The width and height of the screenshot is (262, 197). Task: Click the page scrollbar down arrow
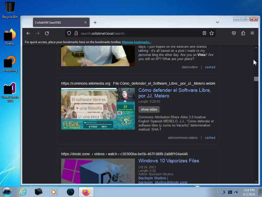tap(256, 182)
